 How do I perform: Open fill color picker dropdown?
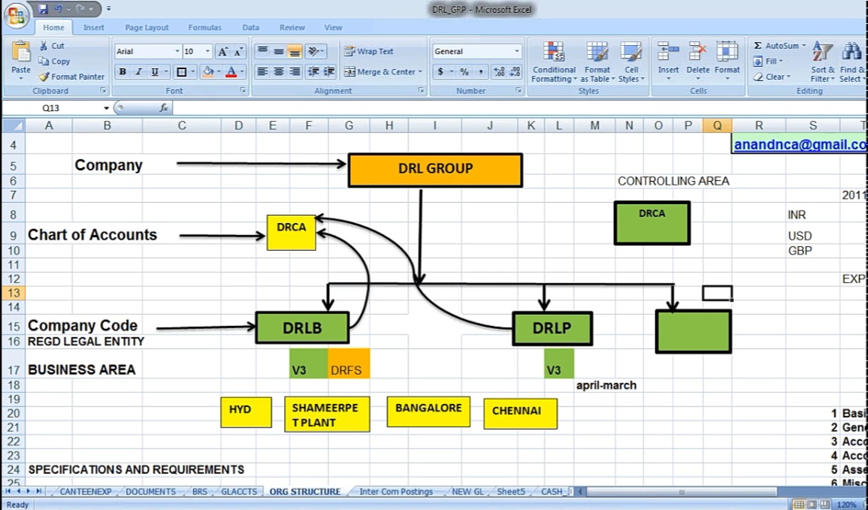click(x=218, y=72)
